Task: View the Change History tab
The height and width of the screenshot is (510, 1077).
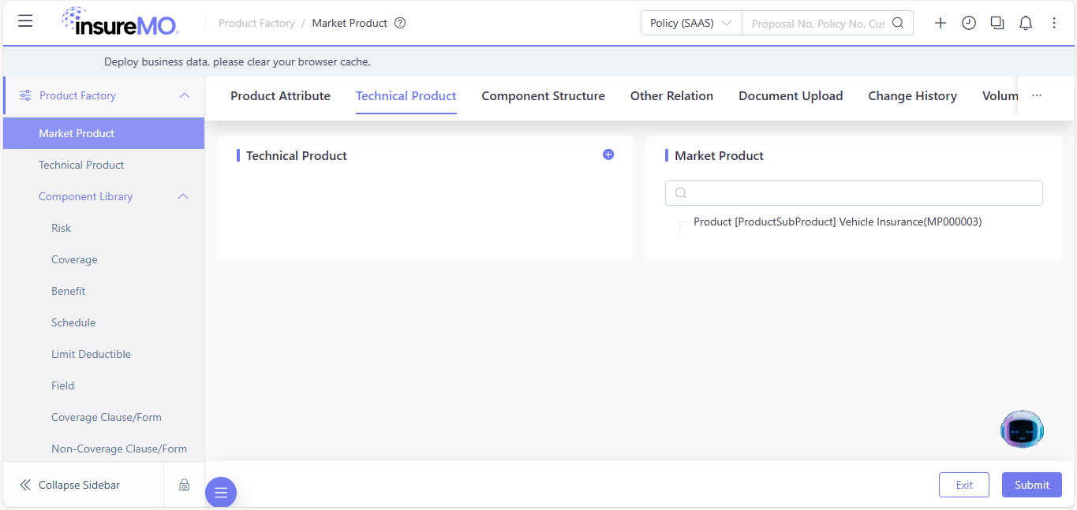Action: pos(913,95)
